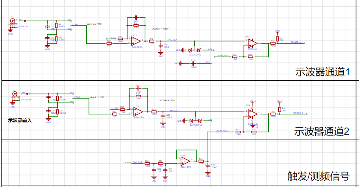Select capacitor C14 220pF symbol
The image size is (359, 187).
pyautogui.click(x=48, y=111)
